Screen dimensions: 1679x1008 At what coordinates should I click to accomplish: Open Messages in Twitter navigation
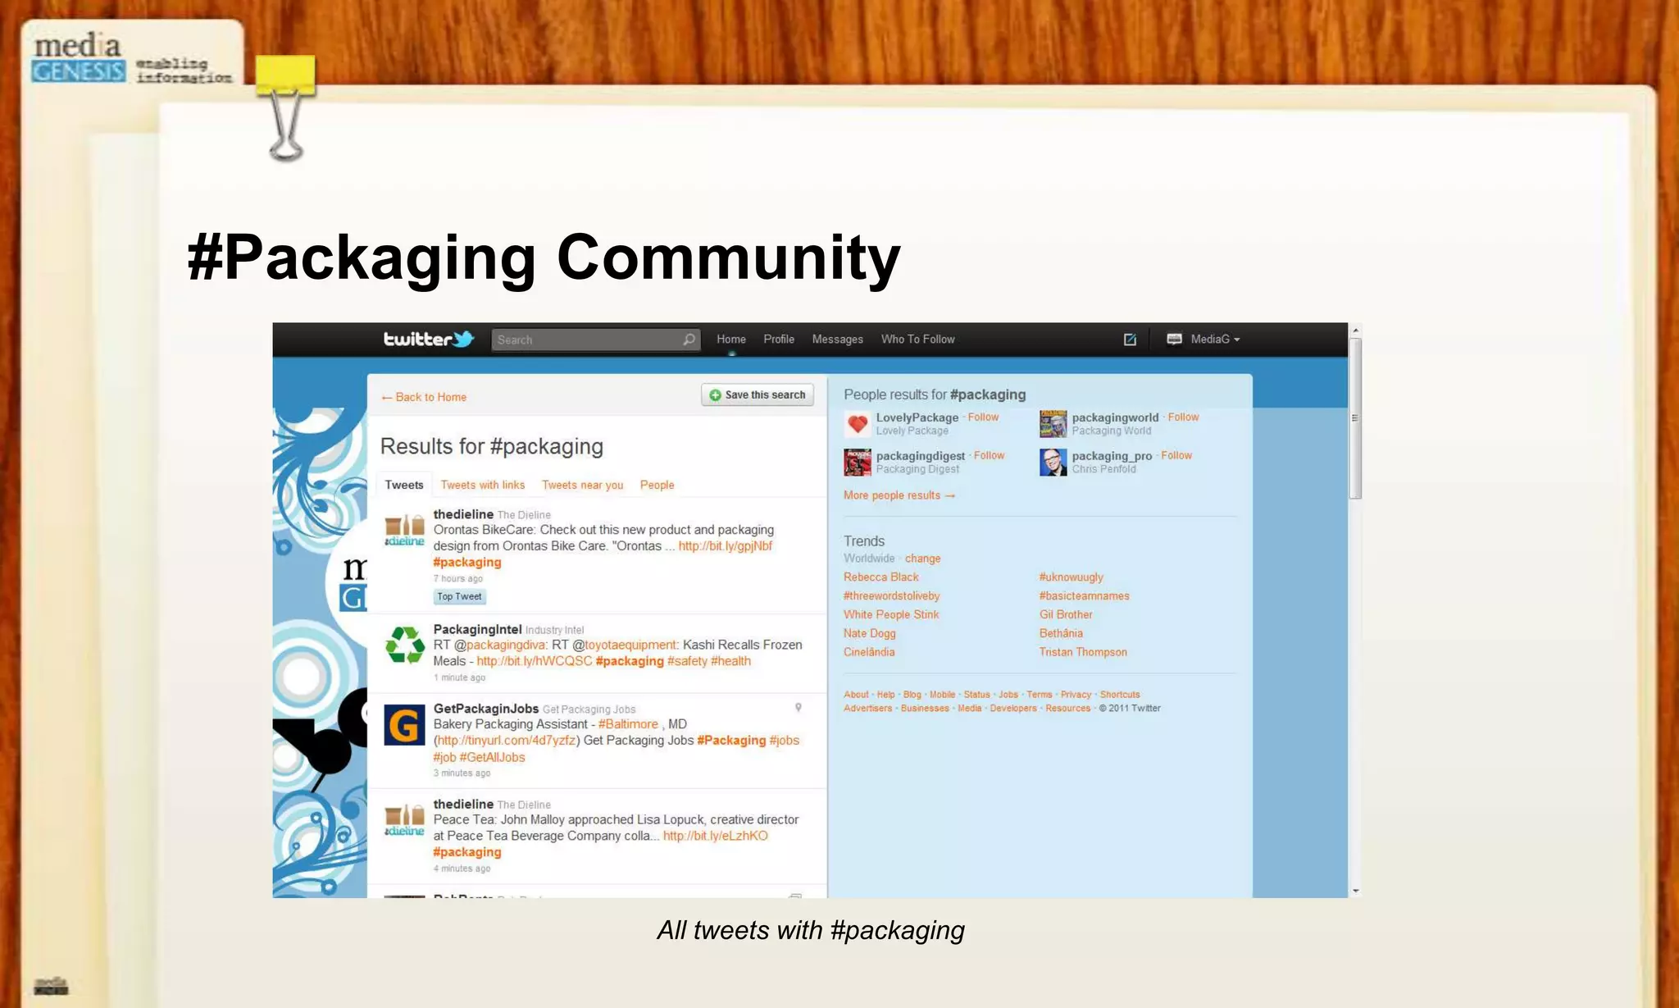point(837,340)
